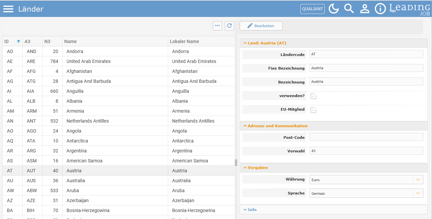Click the Leading Job logo
This screenshot has width=432, height=219.
[409, 9]
